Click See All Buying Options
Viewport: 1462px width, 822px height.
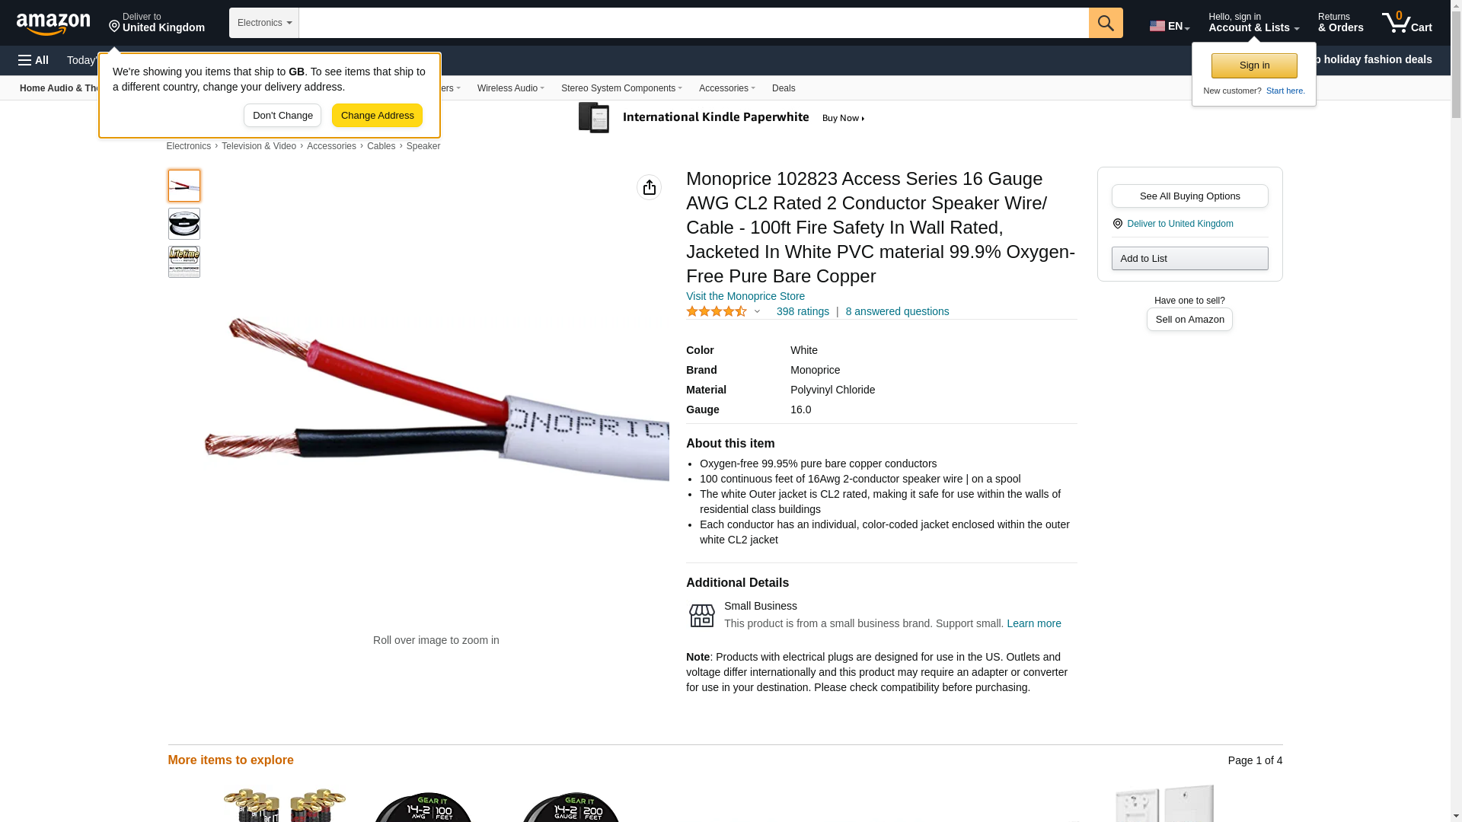tap(1189, 196)
